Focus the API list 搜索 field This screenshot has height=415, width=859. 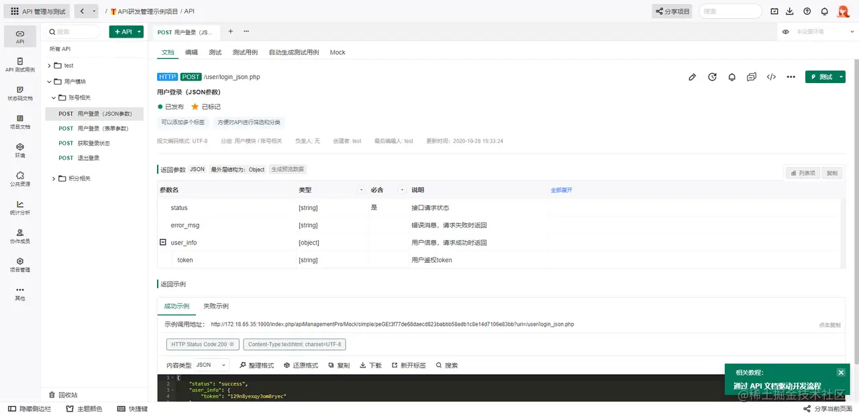72,32
